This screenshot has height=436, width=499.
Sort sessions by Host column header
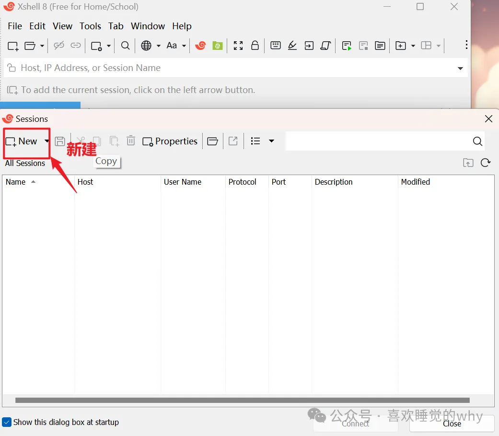tap(118, 182)
